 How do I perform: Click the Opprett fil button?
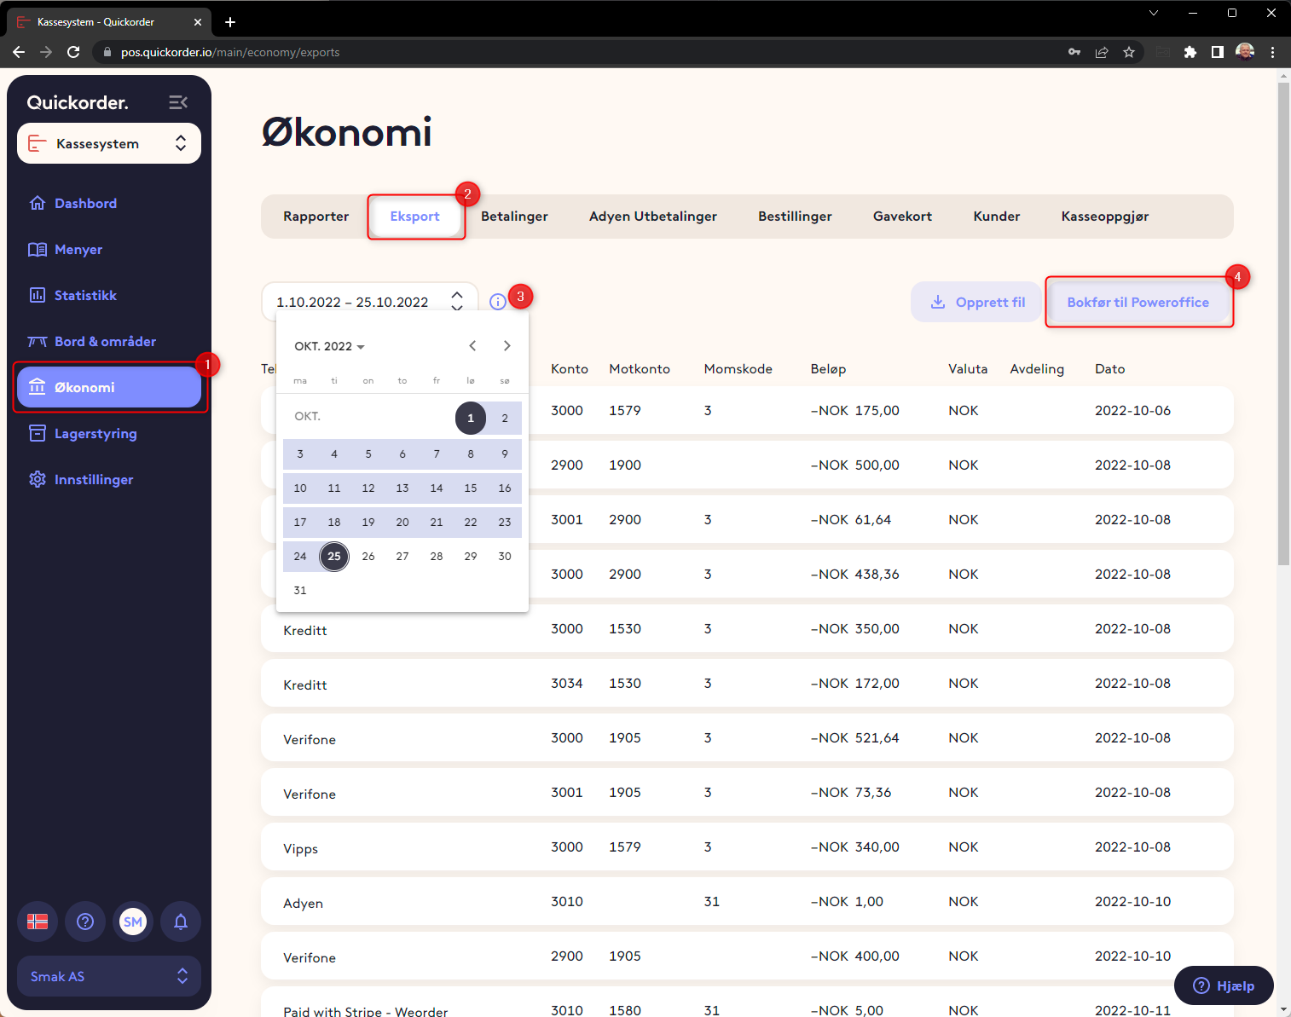click(977, 302)
